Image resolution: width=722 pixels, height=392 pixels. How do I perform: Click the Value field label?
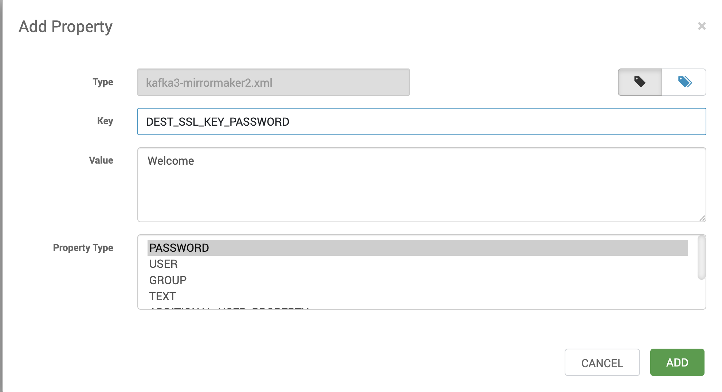101,160
